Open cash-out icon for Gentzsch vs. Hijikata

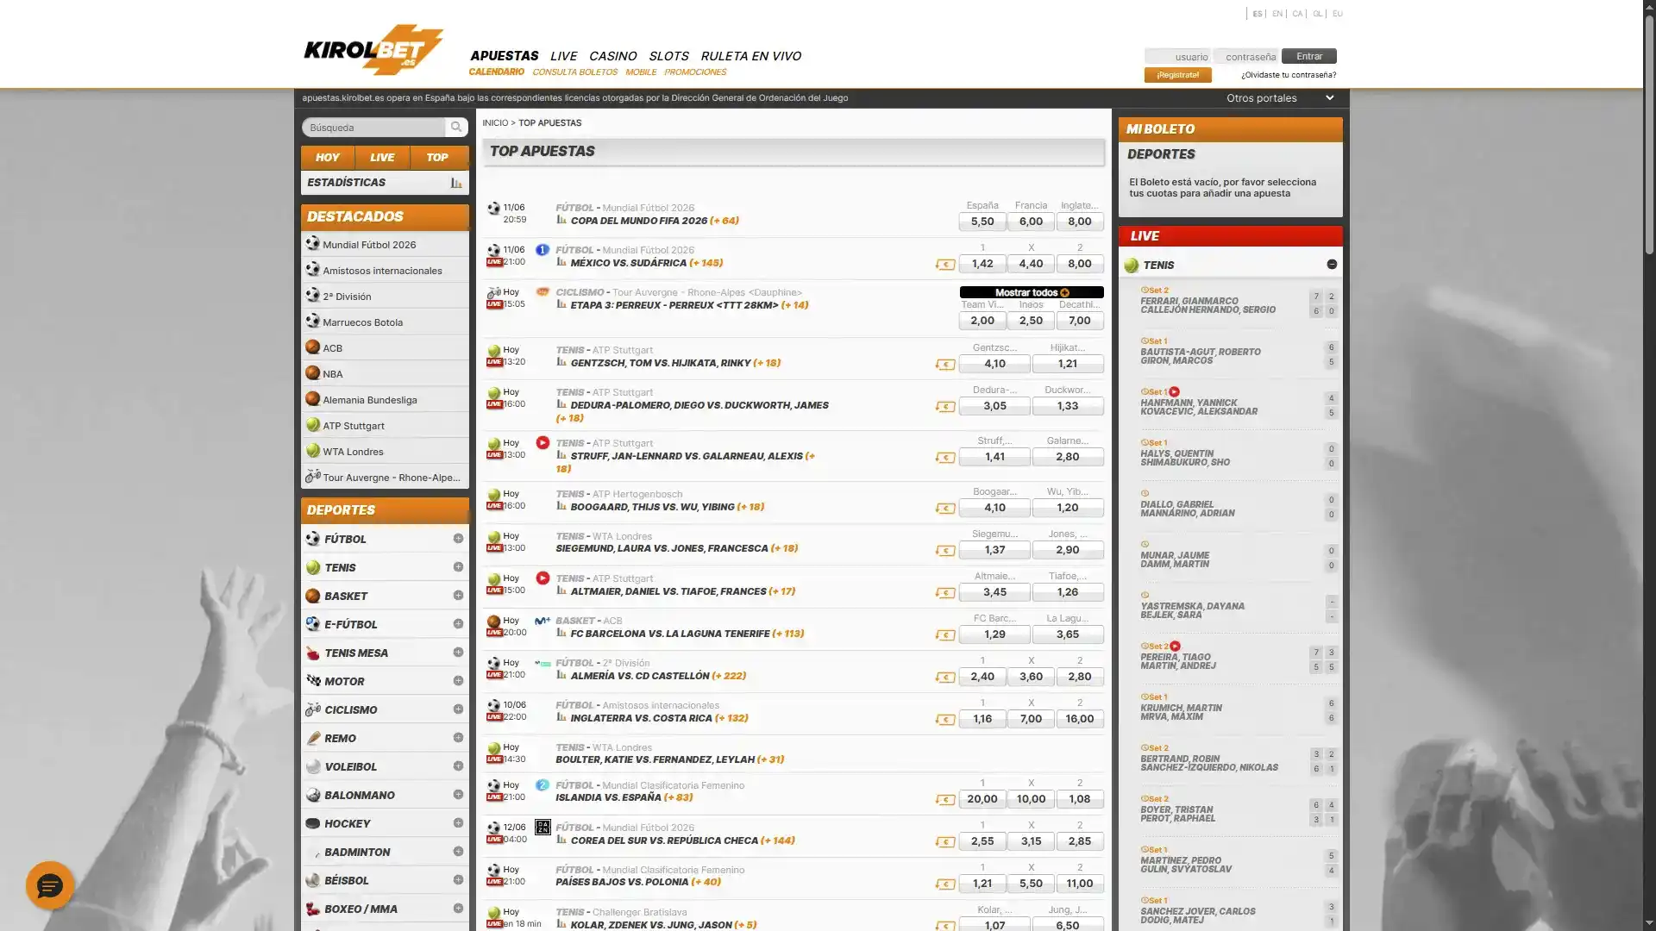click(945, 365)
